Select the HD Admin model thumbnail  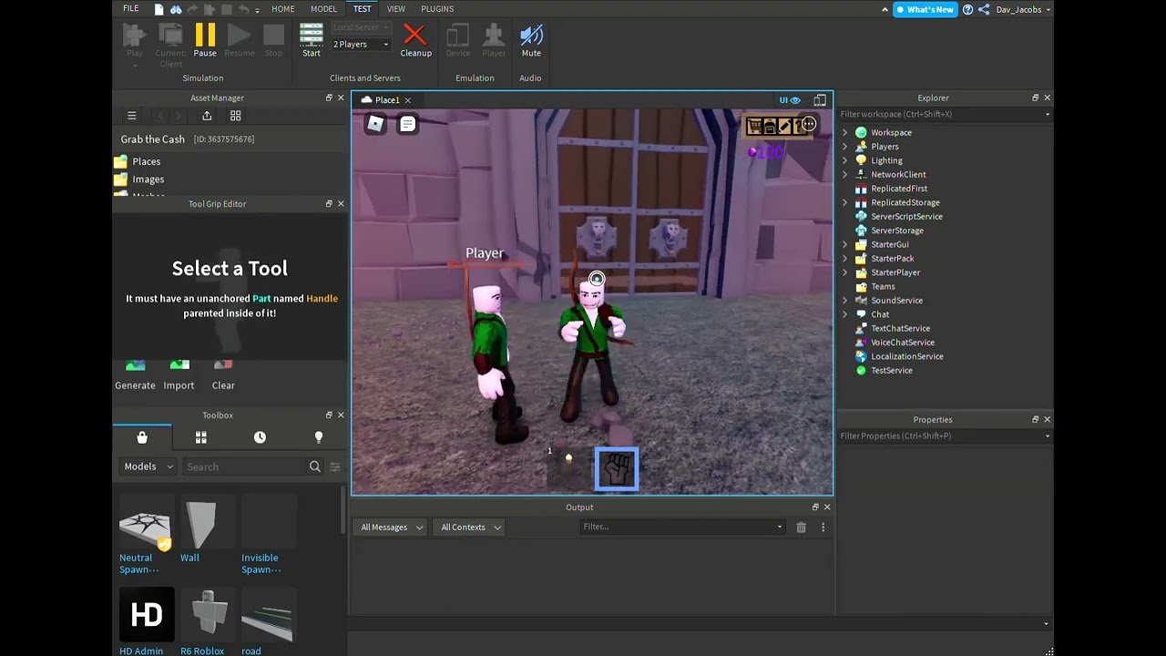point(146,615)
